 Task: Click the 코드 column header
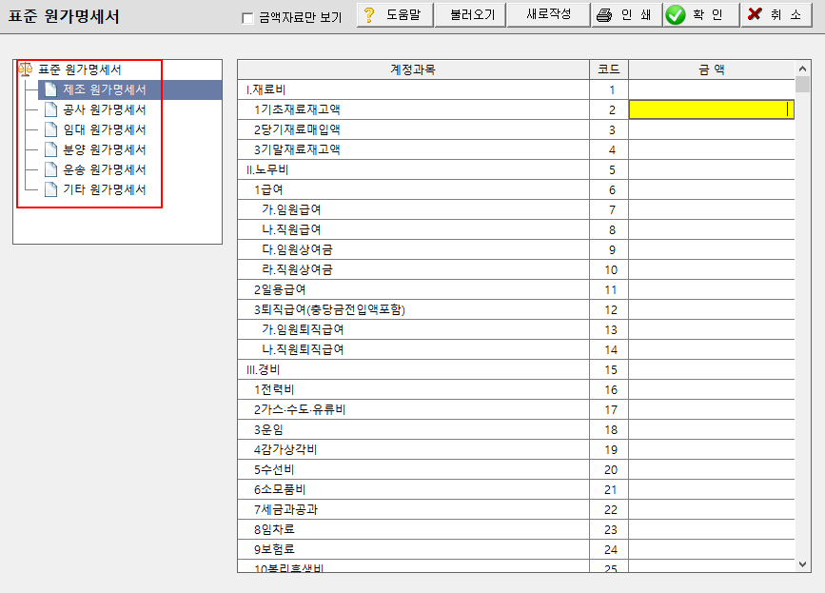[x=609, y=69]
